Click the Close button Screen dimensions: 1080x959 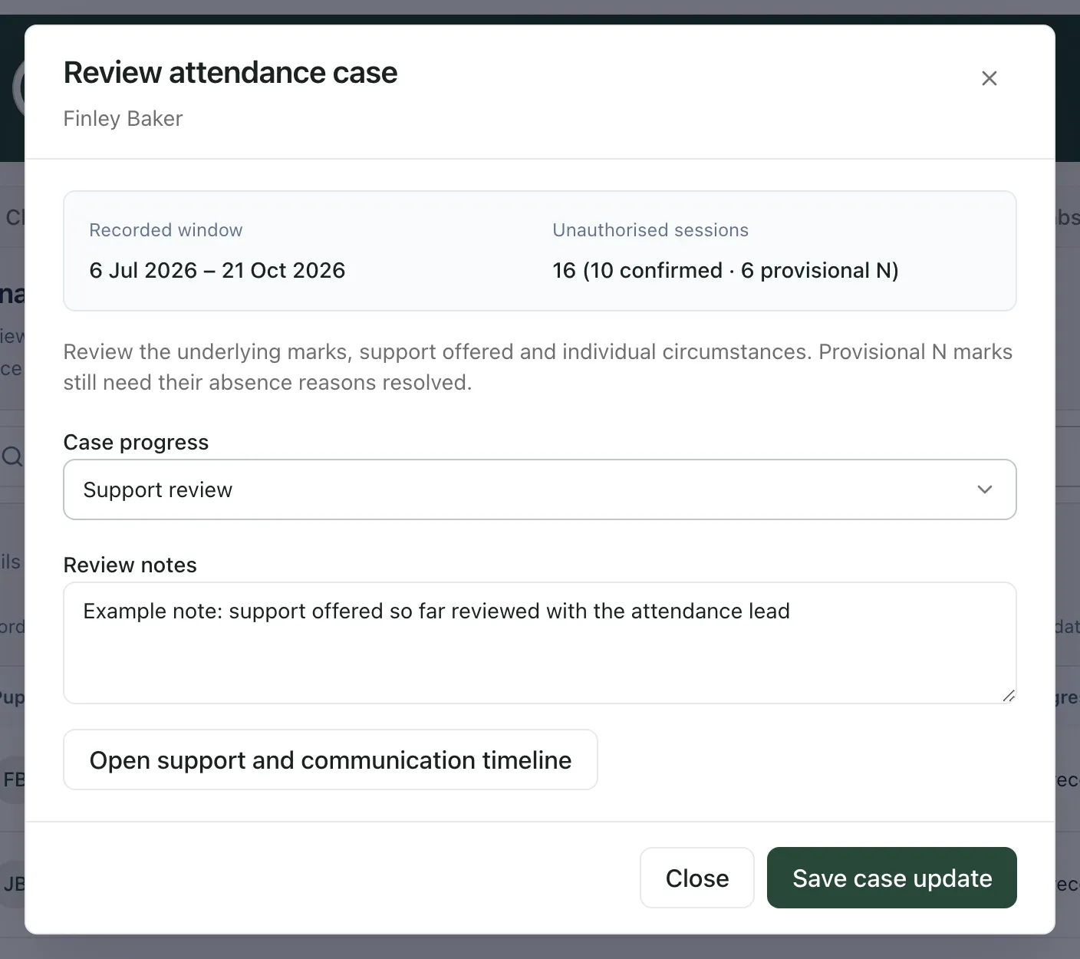[x=696, y=878]
